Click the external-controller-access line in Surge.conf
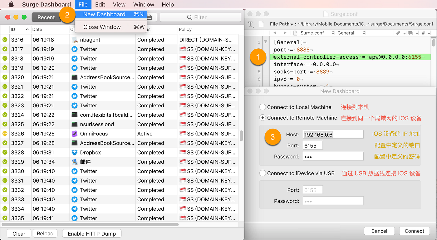437x240 pixels. coord(350,57)
